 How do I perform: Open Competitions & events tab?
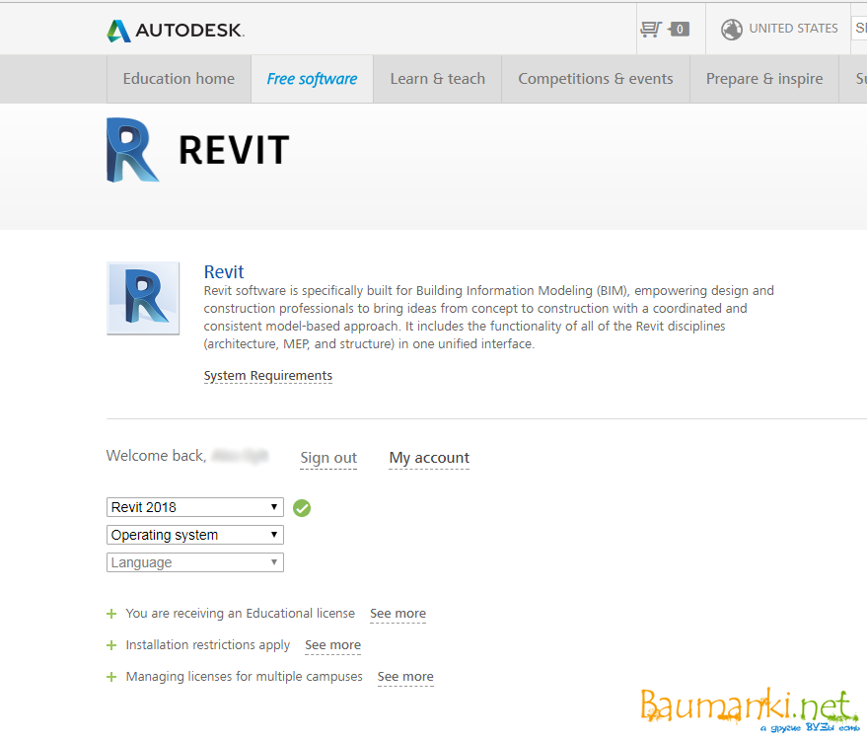pos(596,79)
